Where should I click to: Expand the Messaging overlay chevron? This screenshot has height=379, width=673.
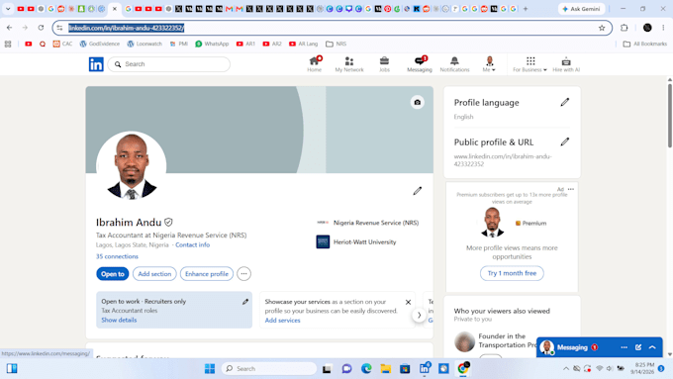[x=652, y=347]
